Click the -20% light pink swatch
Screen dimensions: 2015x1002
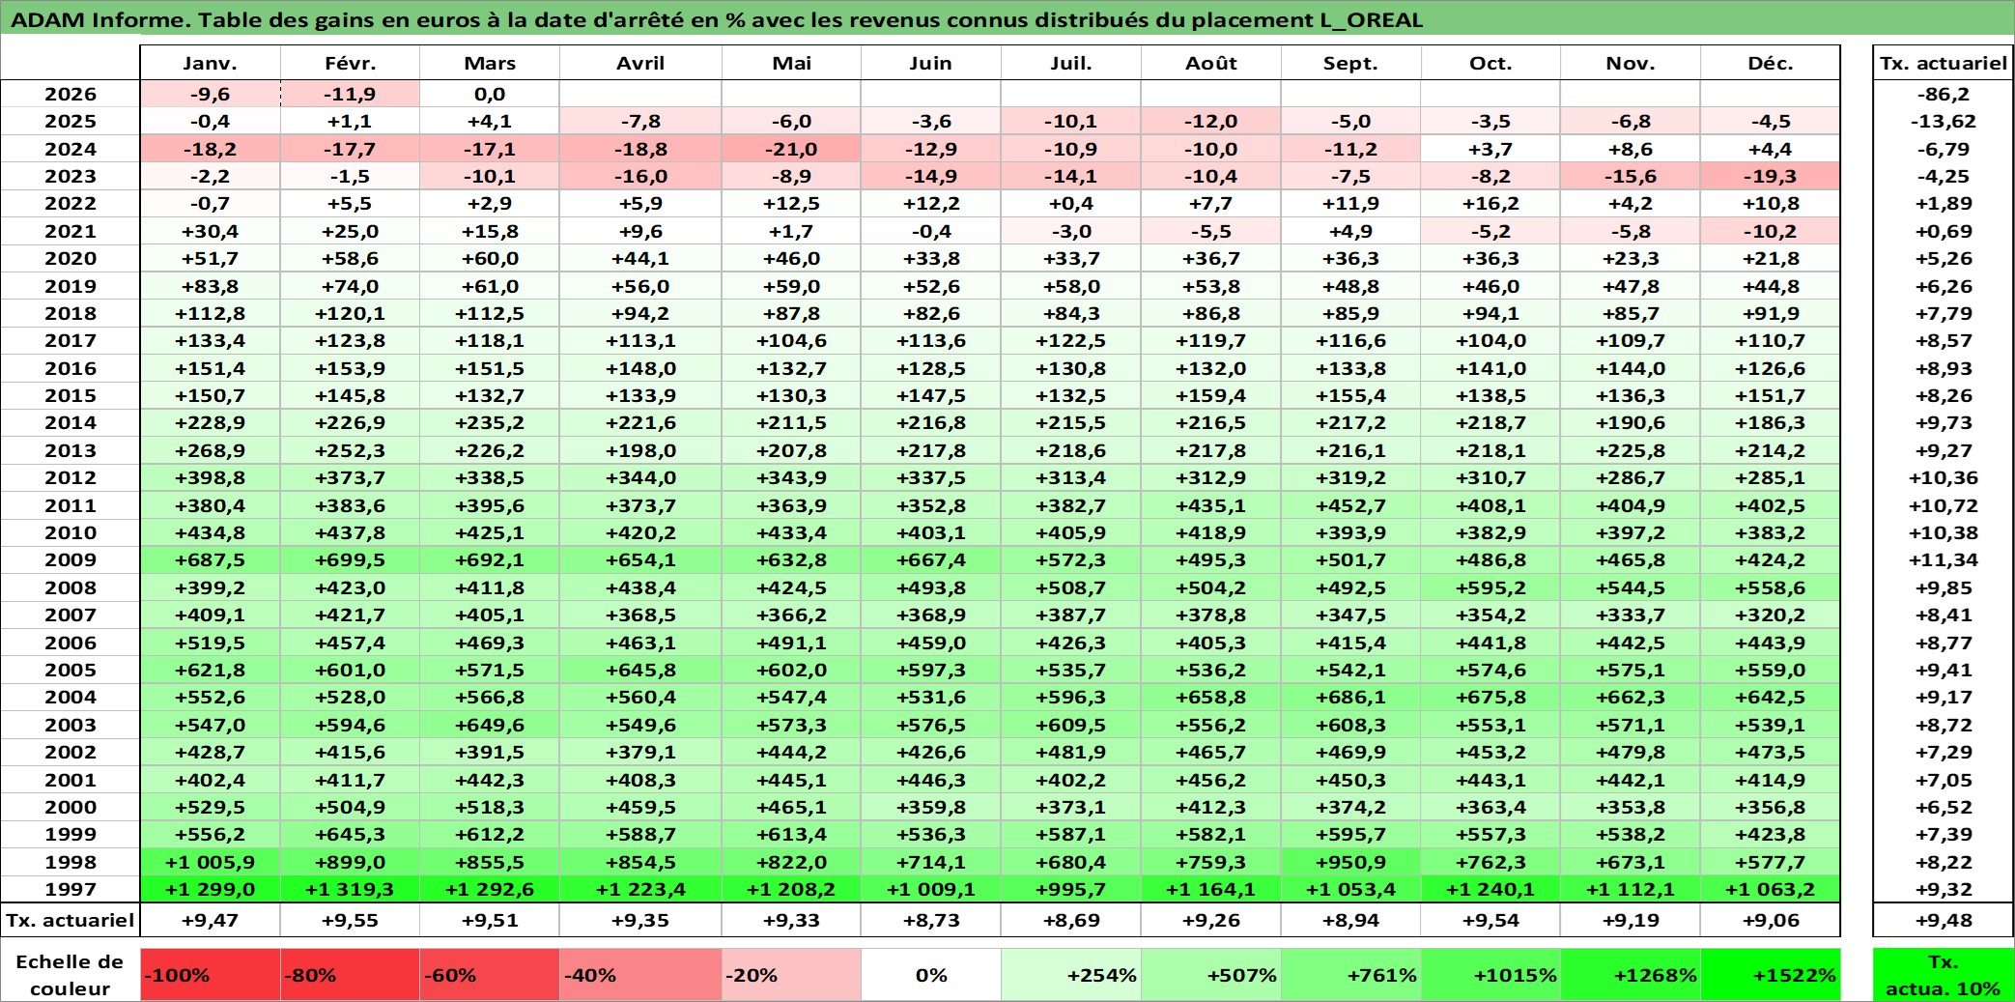[791, 974]
